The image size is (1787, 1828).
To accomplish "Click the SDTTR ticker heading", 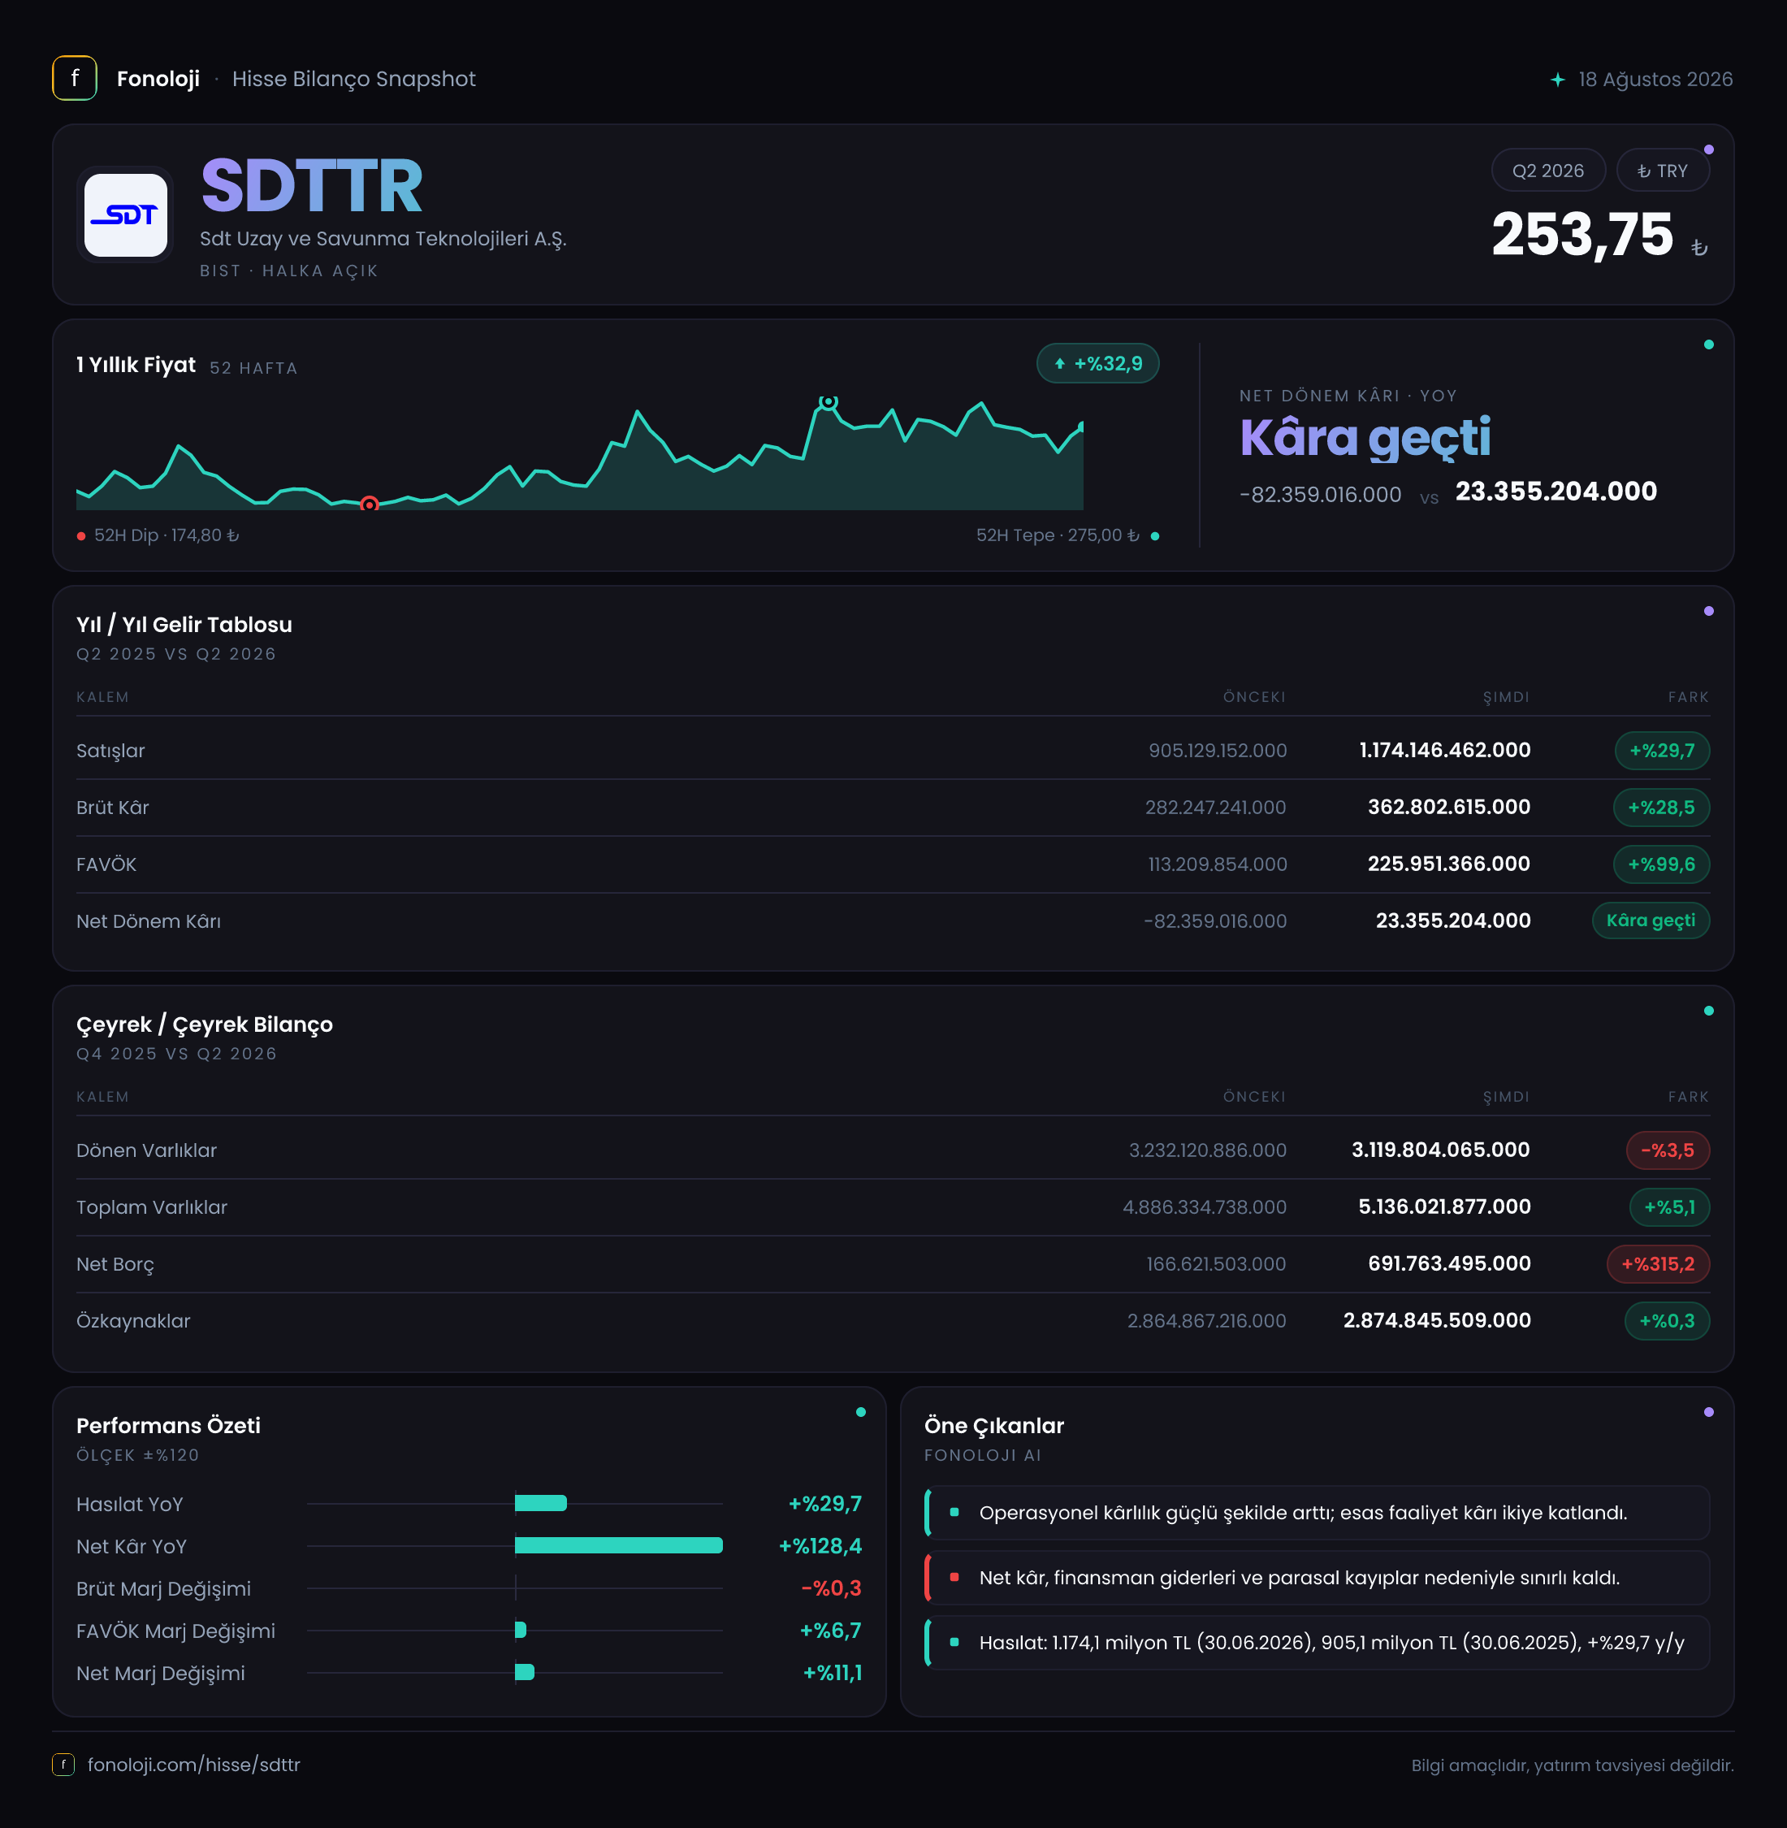I will (x=312, y=186).
